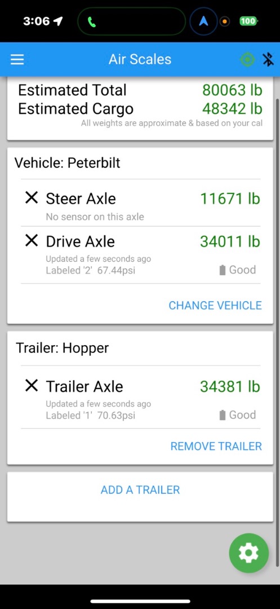
Task: Remove the Trailer Axle with X
Action: (32, 386)
